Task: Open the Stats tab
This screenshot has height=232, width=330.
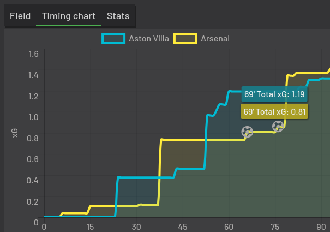Action: coord(118,16)
